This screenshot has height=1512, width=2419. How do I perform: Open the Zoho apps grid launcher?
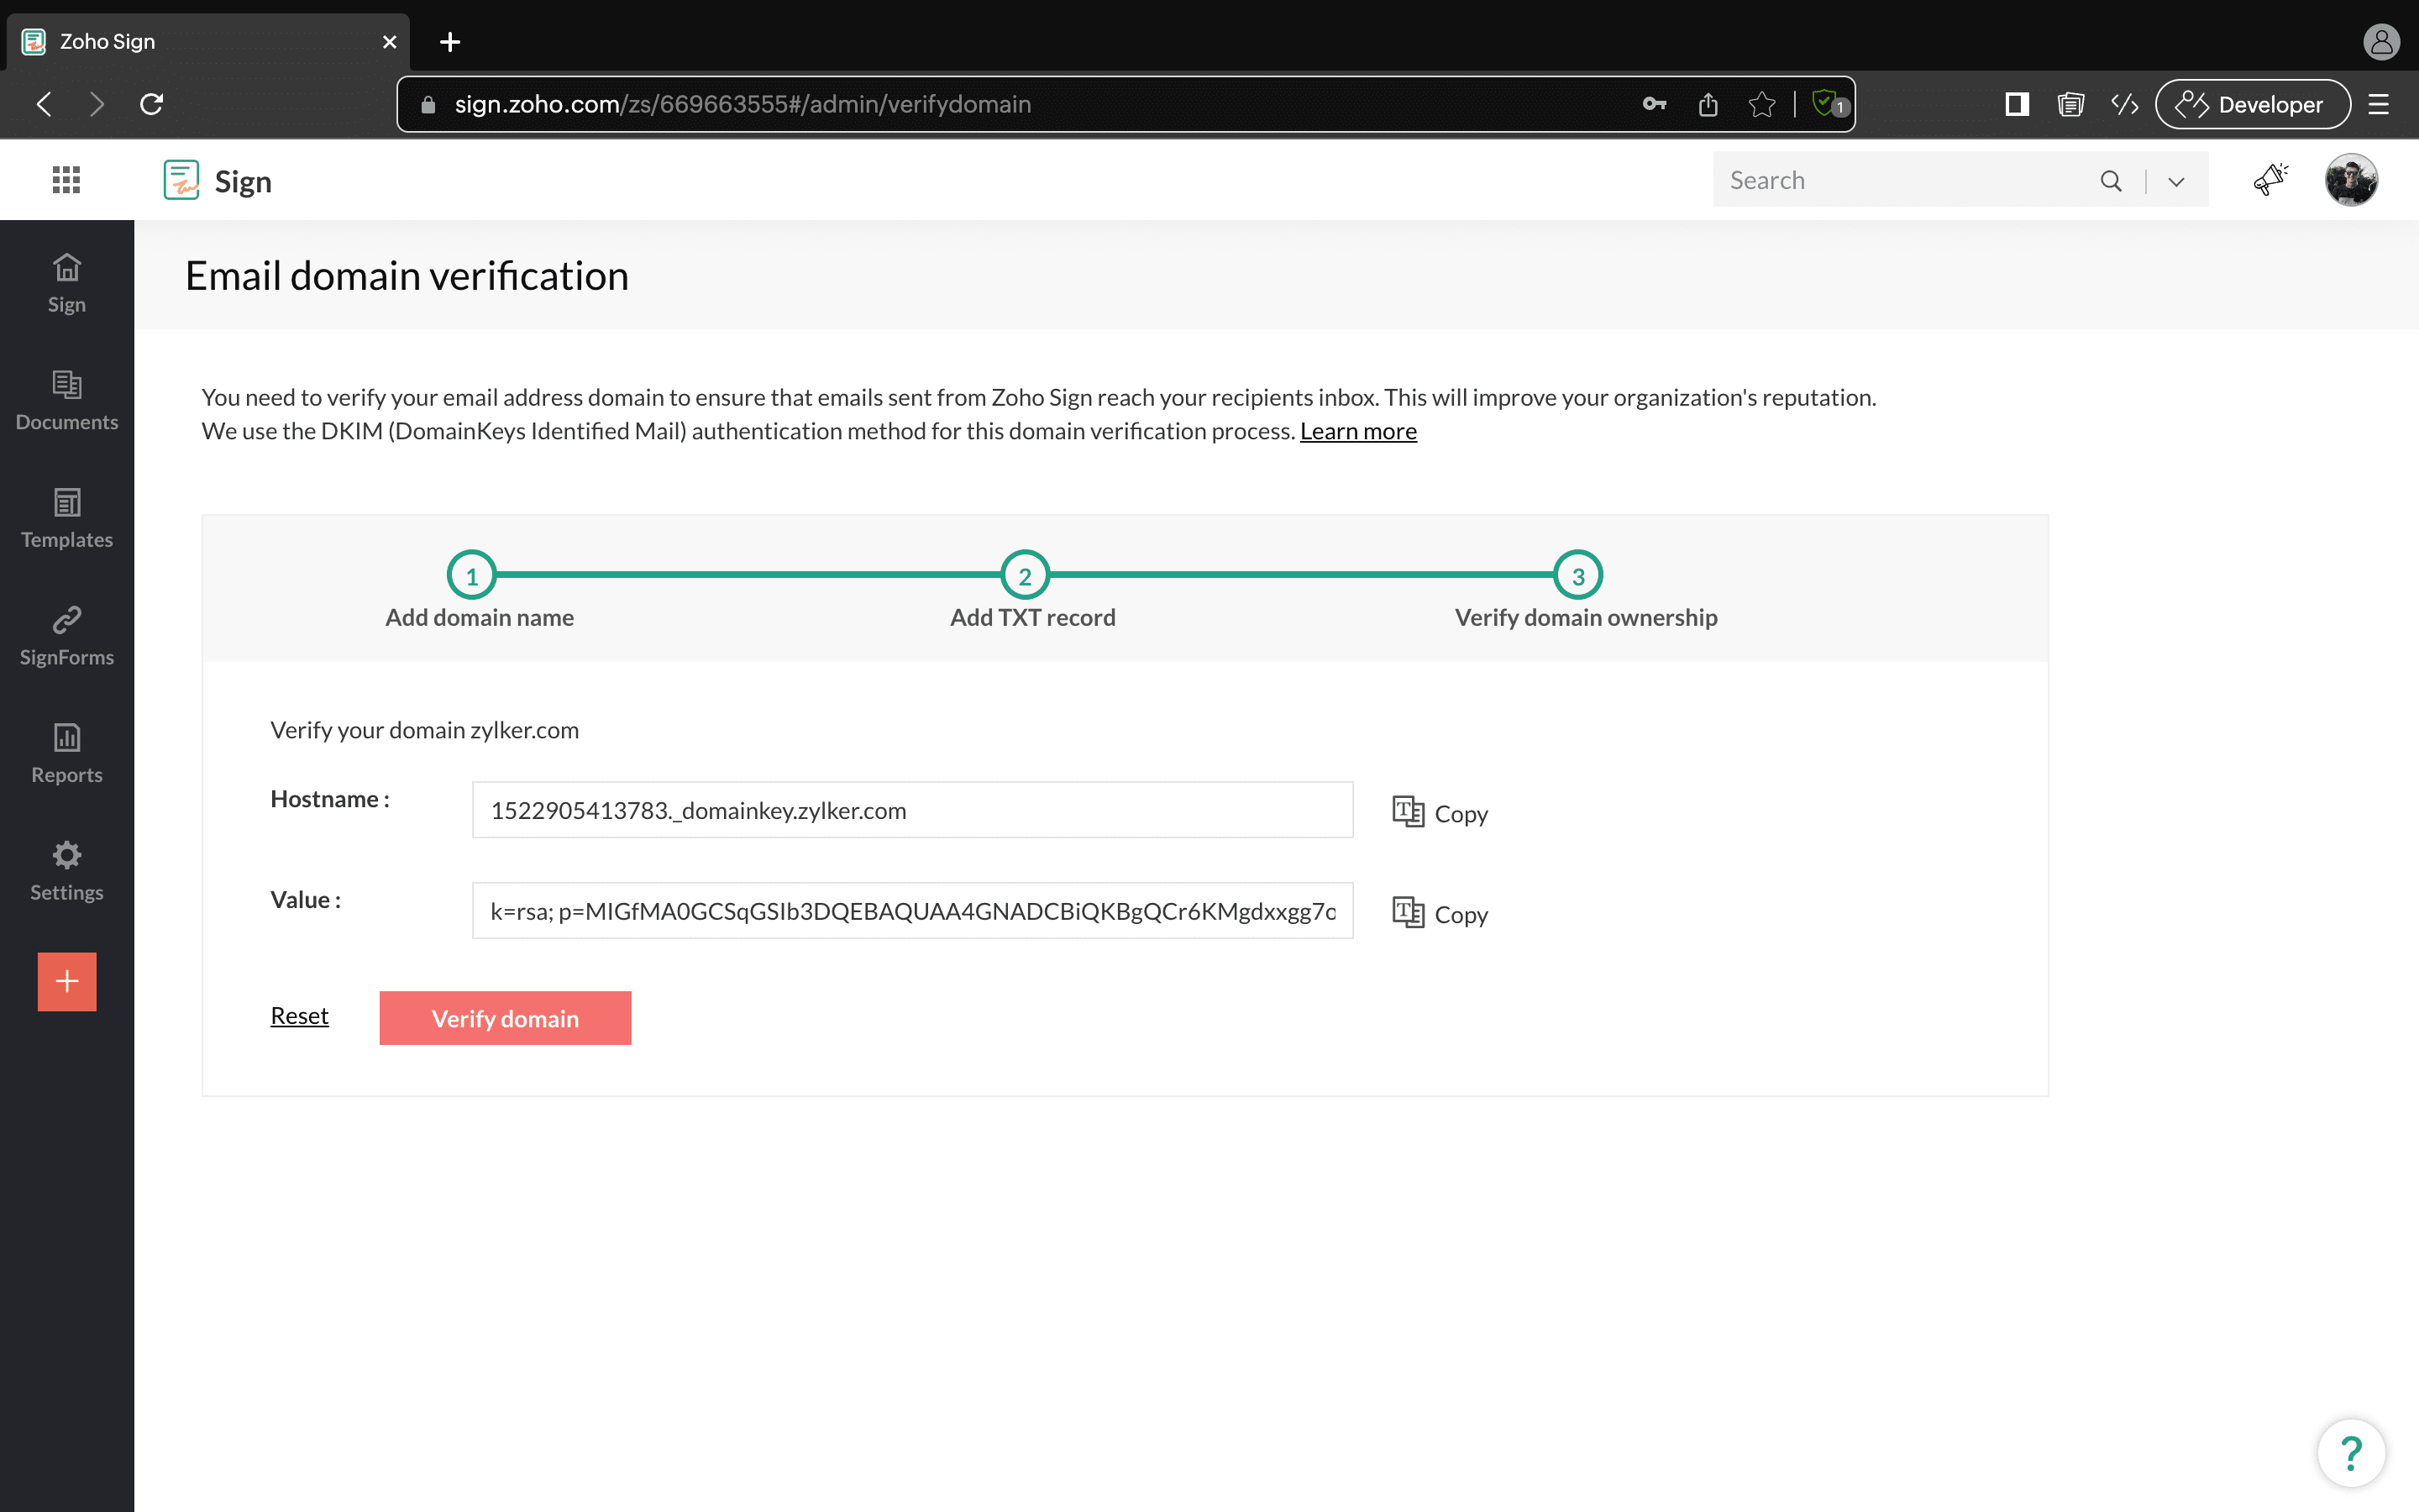[x=66, y=180]
